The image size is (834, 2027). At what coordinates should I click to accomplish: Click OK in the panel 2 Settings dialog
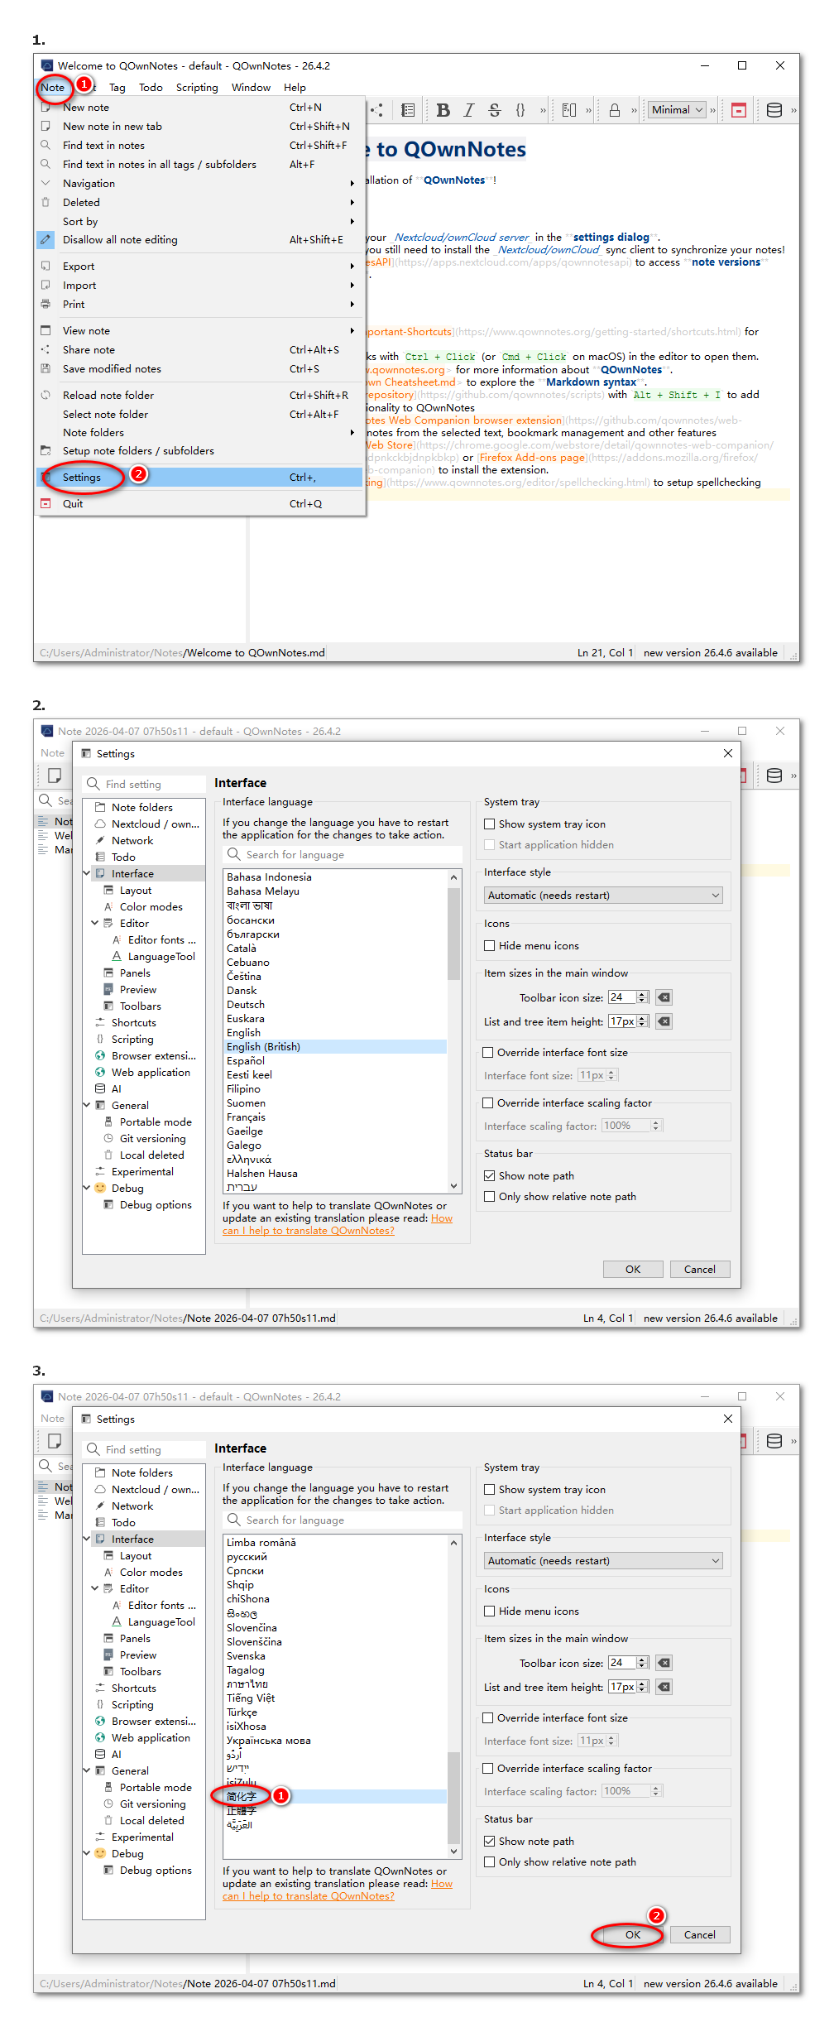coord(633,1269)
